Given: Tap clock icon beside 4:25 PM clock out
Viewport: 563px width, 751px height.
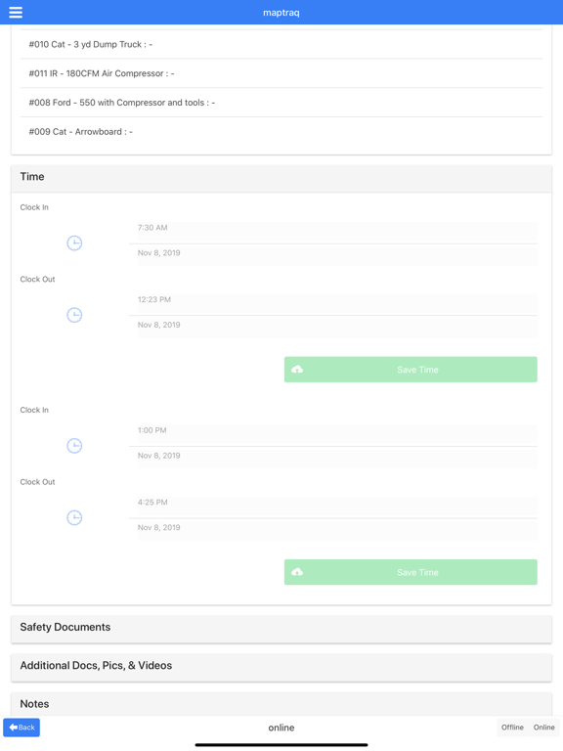Looking at the screenshot, I should [74, 517].
